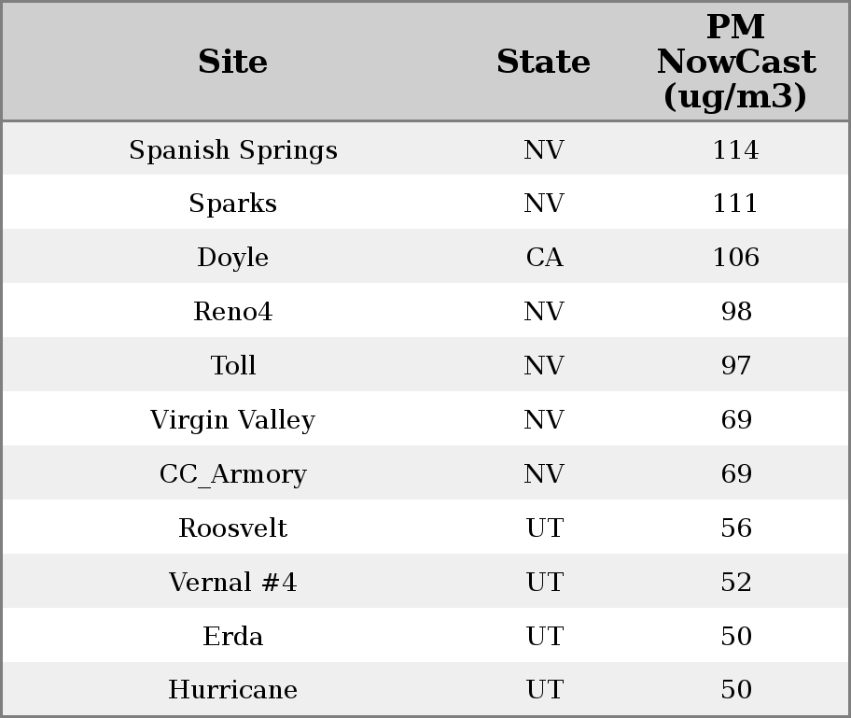
Task: Click the CC_Armory site entry
Action: 232,474
